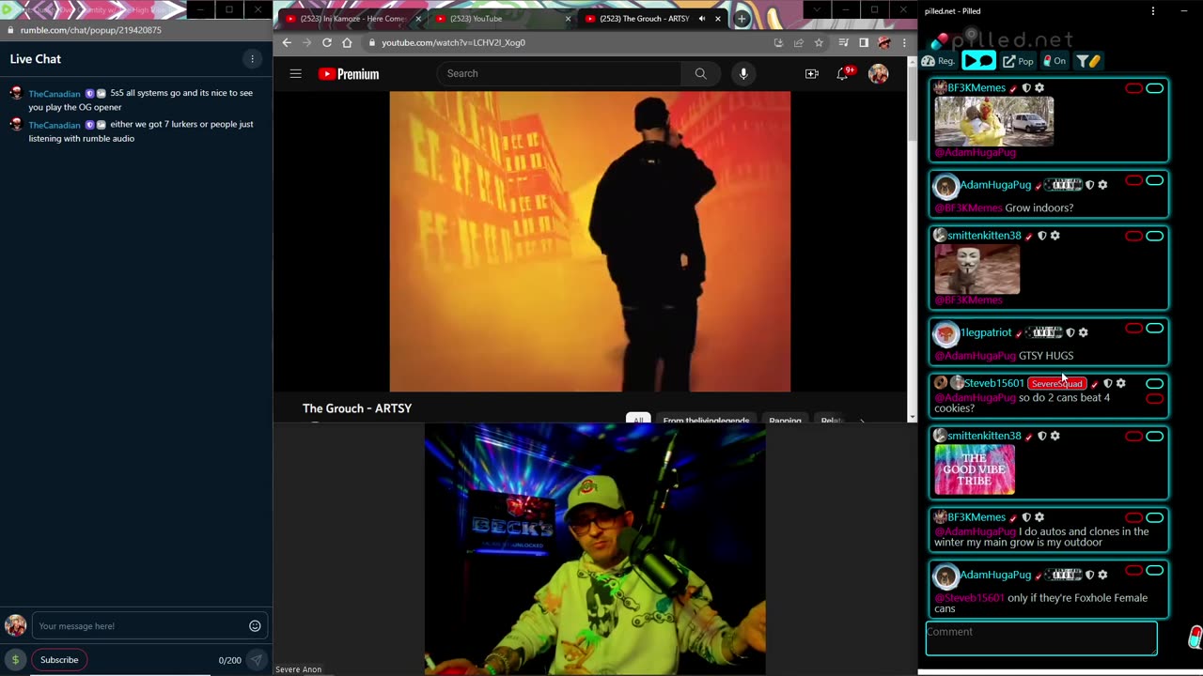Click the Chrome address bar URL
Image resolution: width=1203 pixels, height=676 pixels.
[x=453, y=42]
